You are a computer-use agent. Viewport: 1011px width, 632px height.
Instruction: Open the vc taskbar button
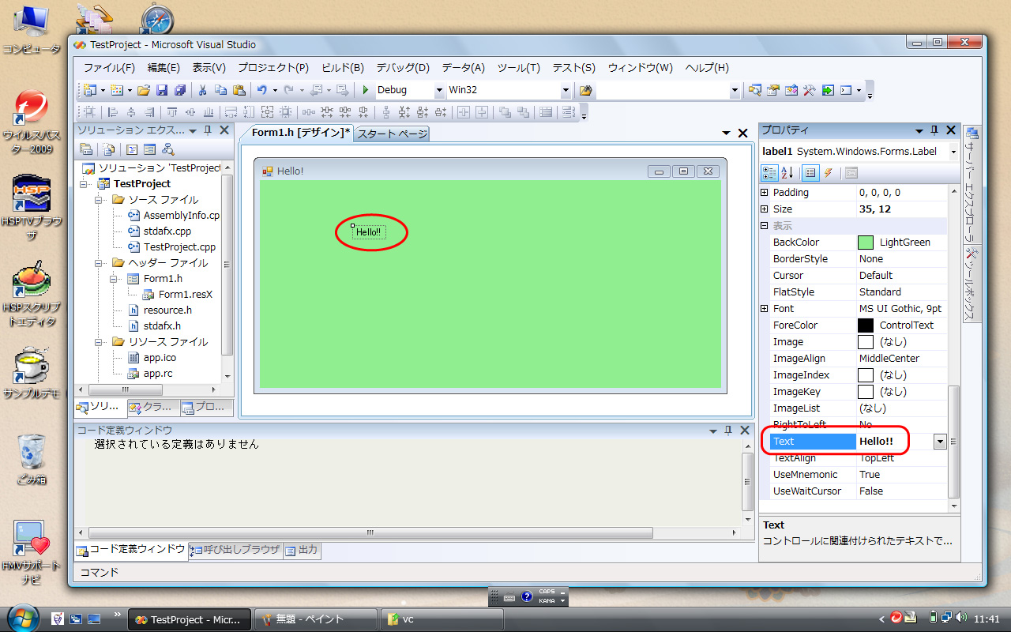[442, 619]
